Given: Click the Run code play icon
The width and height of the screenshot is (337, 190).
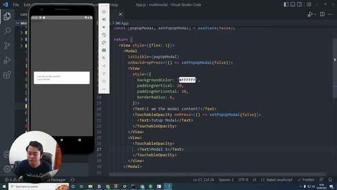Looking at the screenshot, I should click(x=310, y=14).
